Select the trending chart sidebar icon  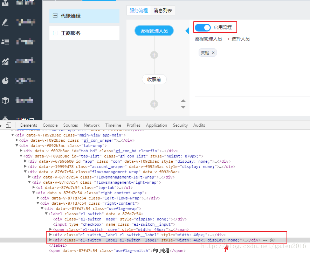pyautogui.click(x=5, y=61)
